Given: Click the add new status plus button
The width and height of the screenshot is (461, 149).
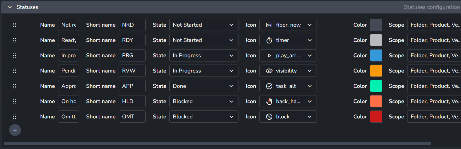Looking at the screenshot, I should (15, 130).
